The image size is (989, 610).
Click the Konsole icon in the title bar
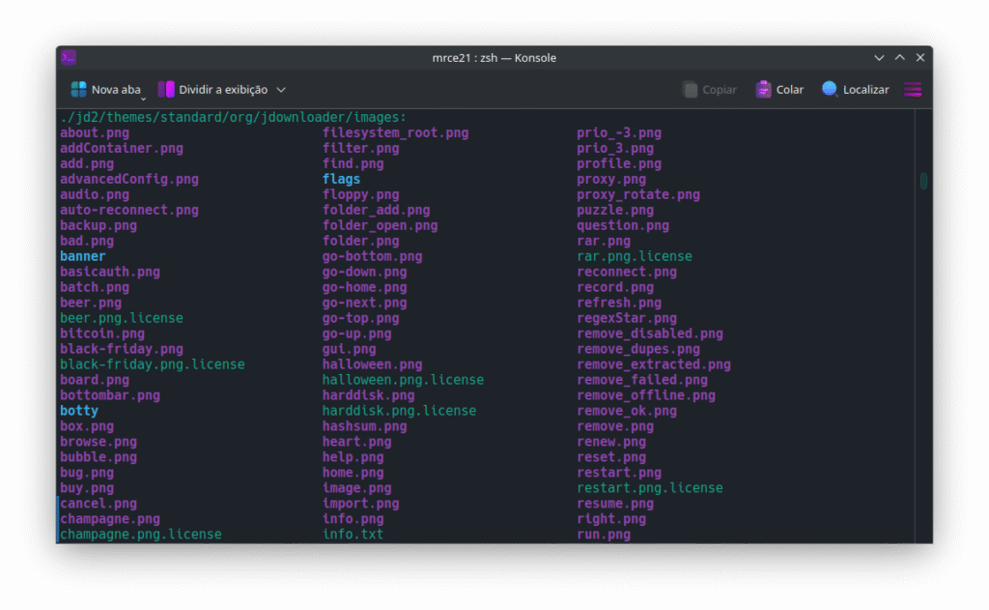[x=69, y=57]
